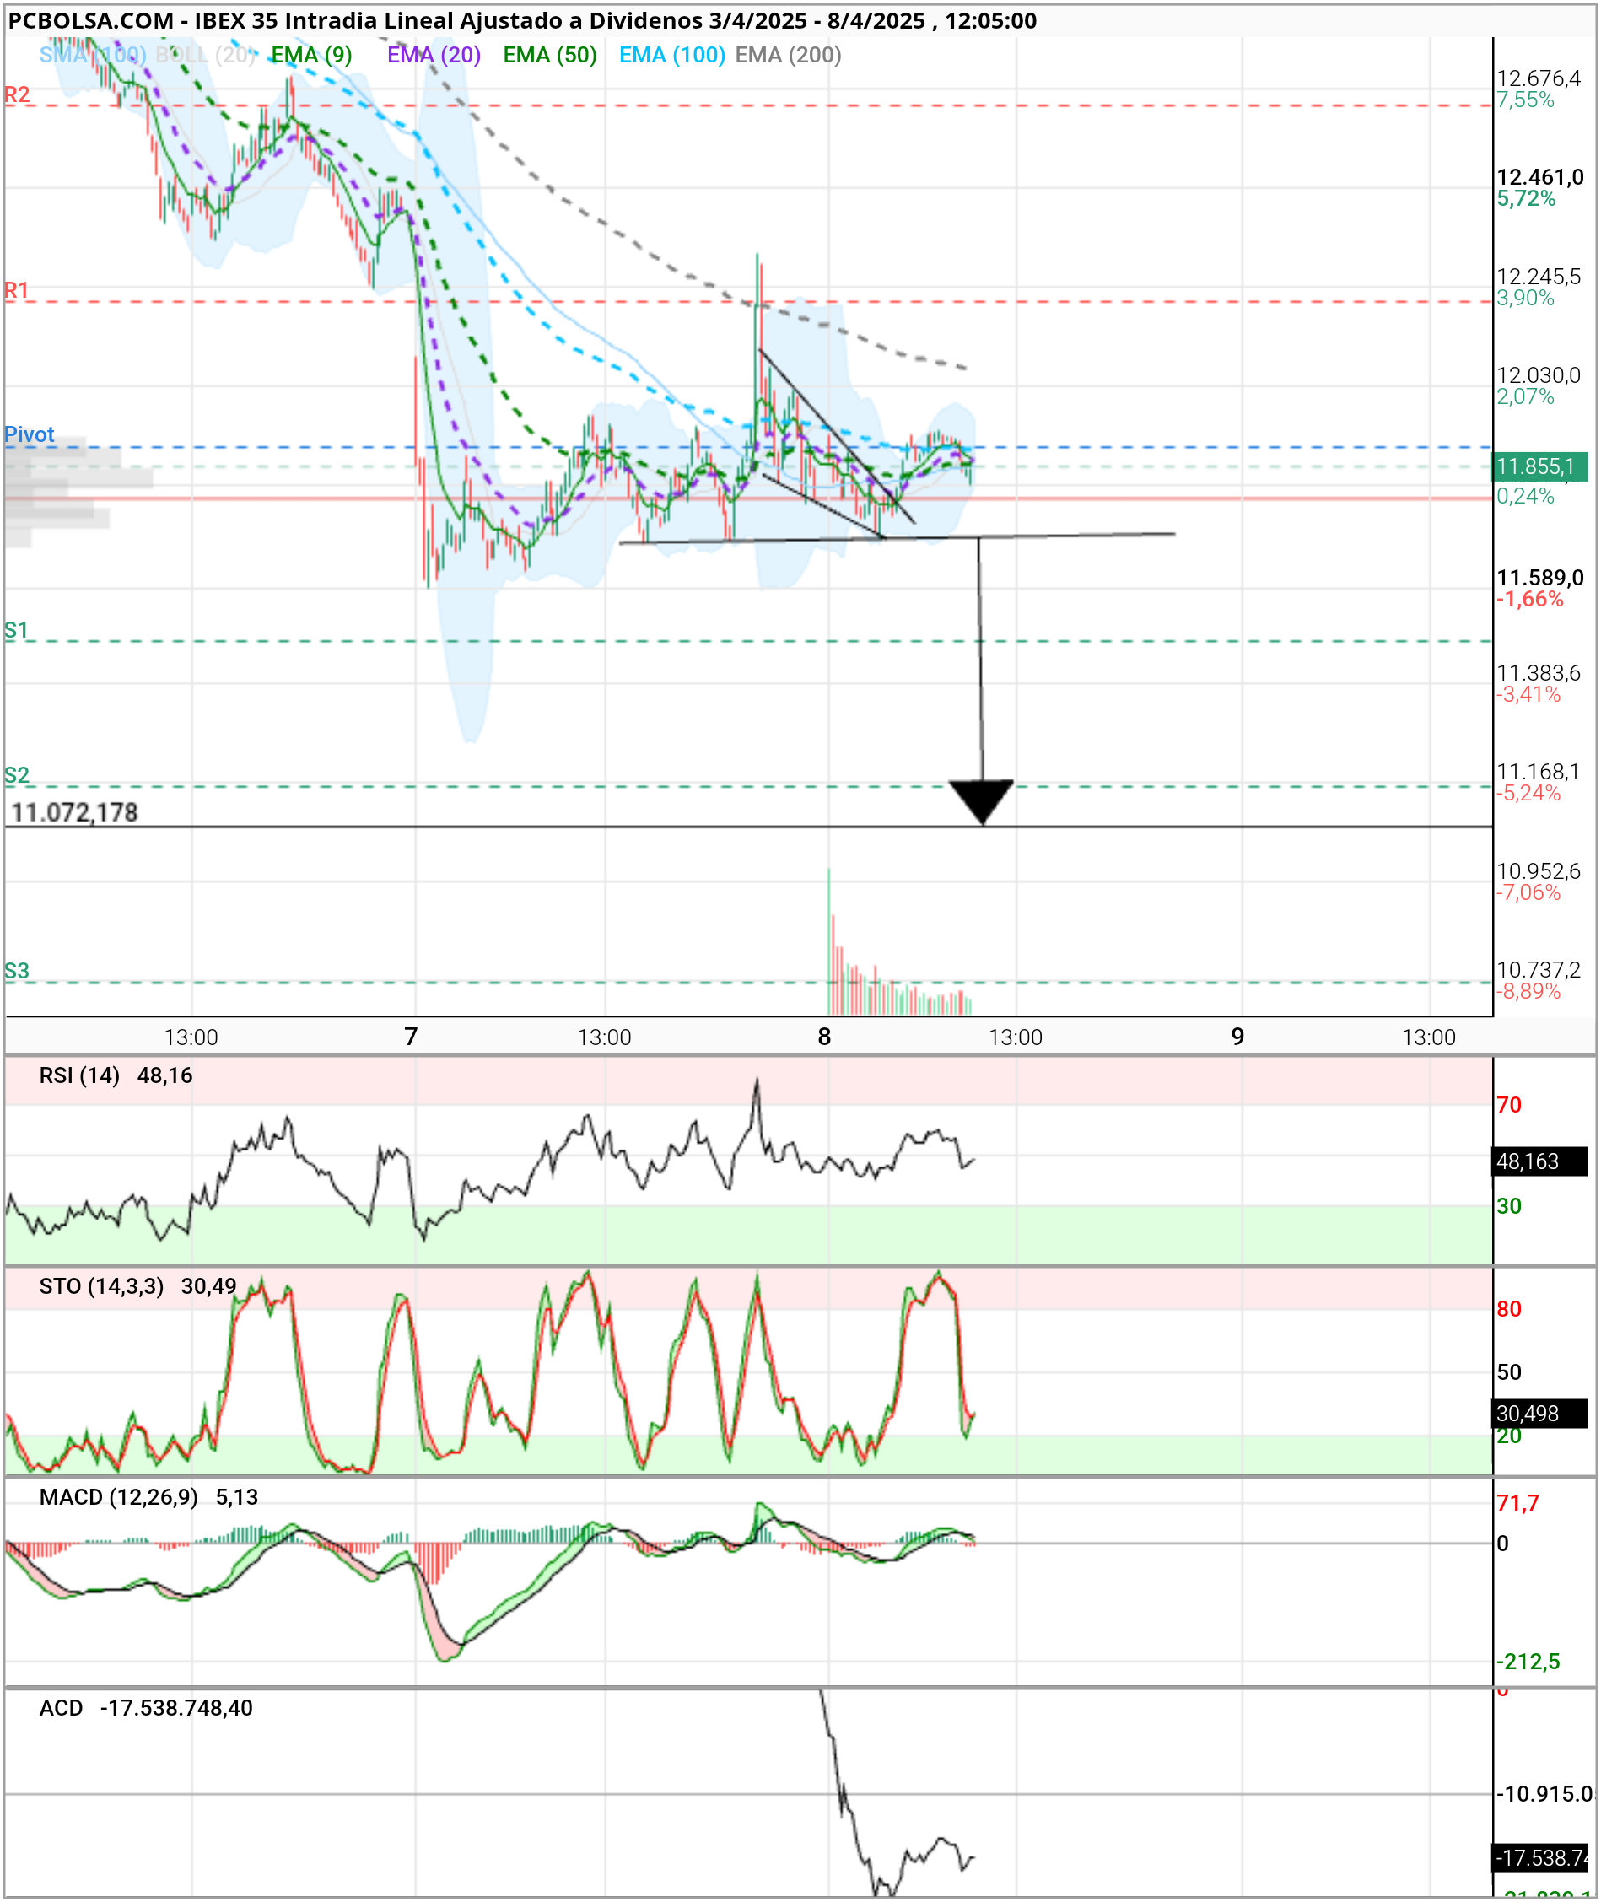Select the S1 support label
The width and height of the screenshot is (1601, 1902).
(x=16, y=630)
